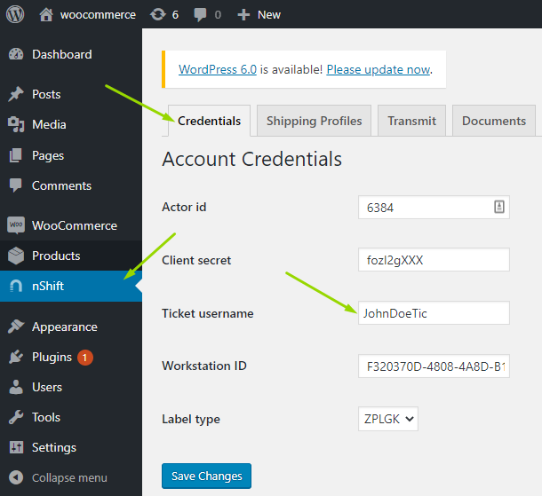Viewport: 542px width, 496px height.
Task: Switch to the Documents tab
Action: point(494,121)
